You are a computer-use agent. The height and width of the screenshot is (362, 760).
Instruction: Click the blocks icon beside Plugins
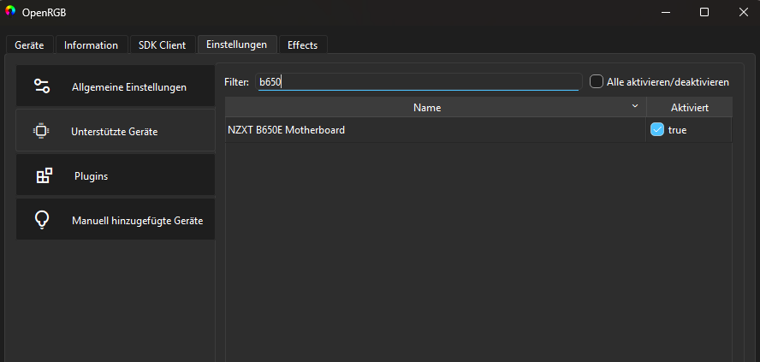coord(45,176)
